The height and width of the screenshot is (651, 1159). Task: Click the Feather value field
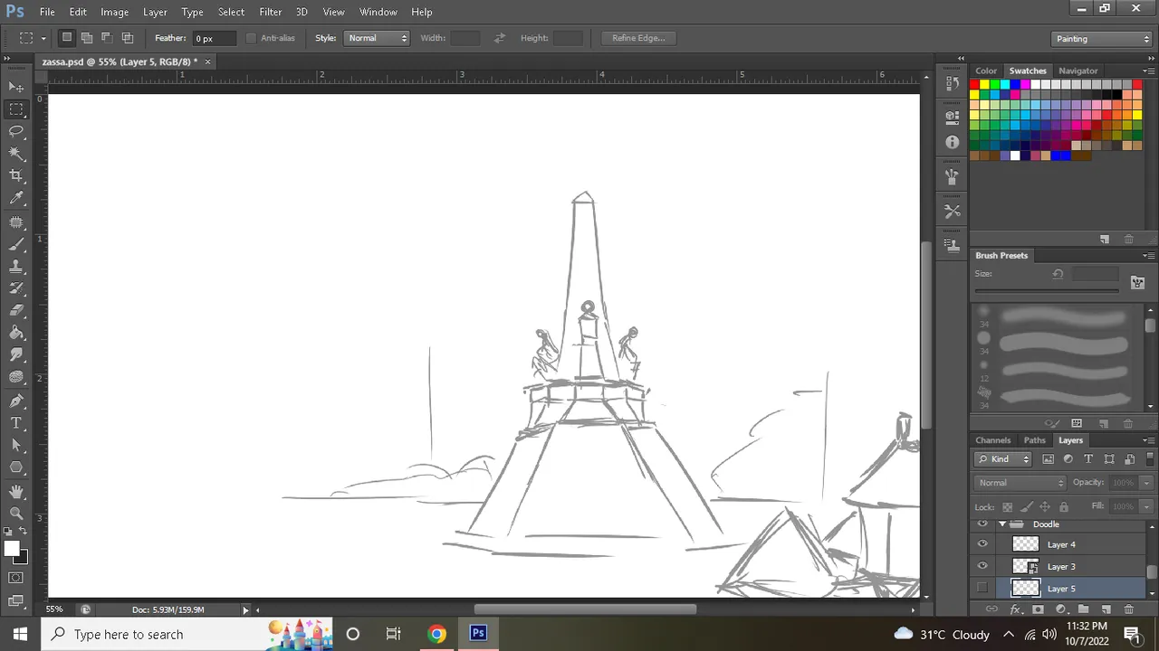[x=216, y=38]
